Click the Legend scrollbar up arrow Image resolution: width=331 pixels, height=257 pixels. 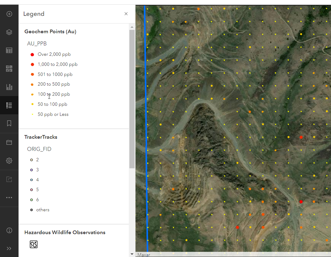(132, 27)
